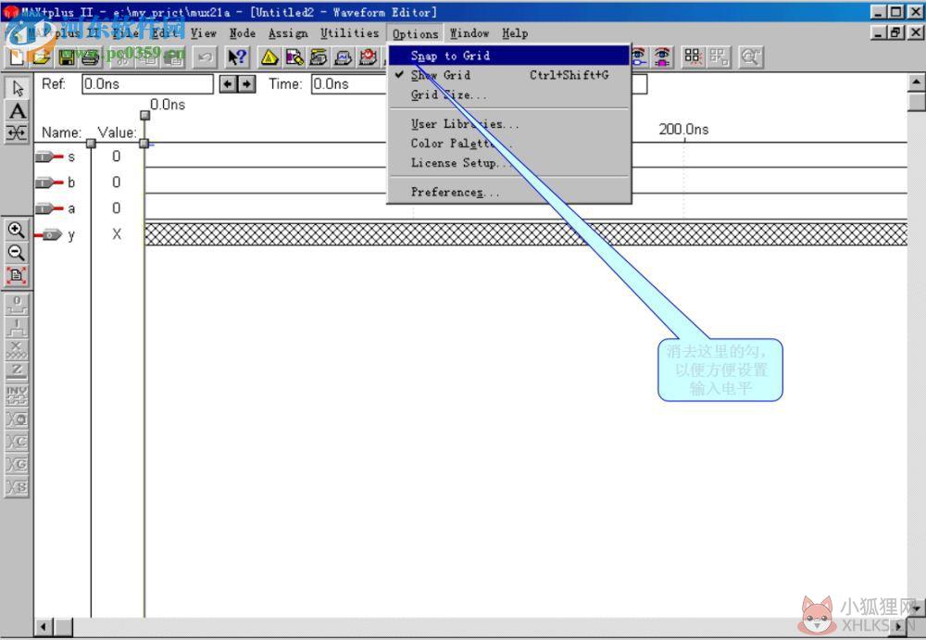Select the waveform editing tool
This screenshot has width=926, height=640.
pos(17,133)
